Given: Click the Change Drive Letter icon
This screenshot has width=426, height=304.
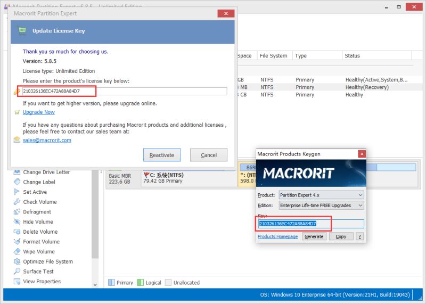Looking at the screenshot, I should coord(17,172).
